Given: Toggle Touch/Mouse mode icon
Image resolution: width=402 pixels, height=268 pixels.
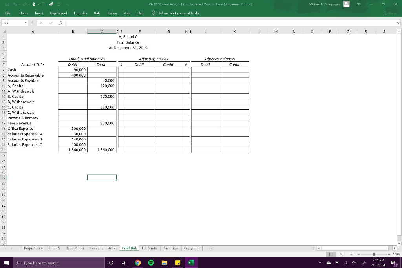Looking at the screenshot, I should tap(34, 4).
